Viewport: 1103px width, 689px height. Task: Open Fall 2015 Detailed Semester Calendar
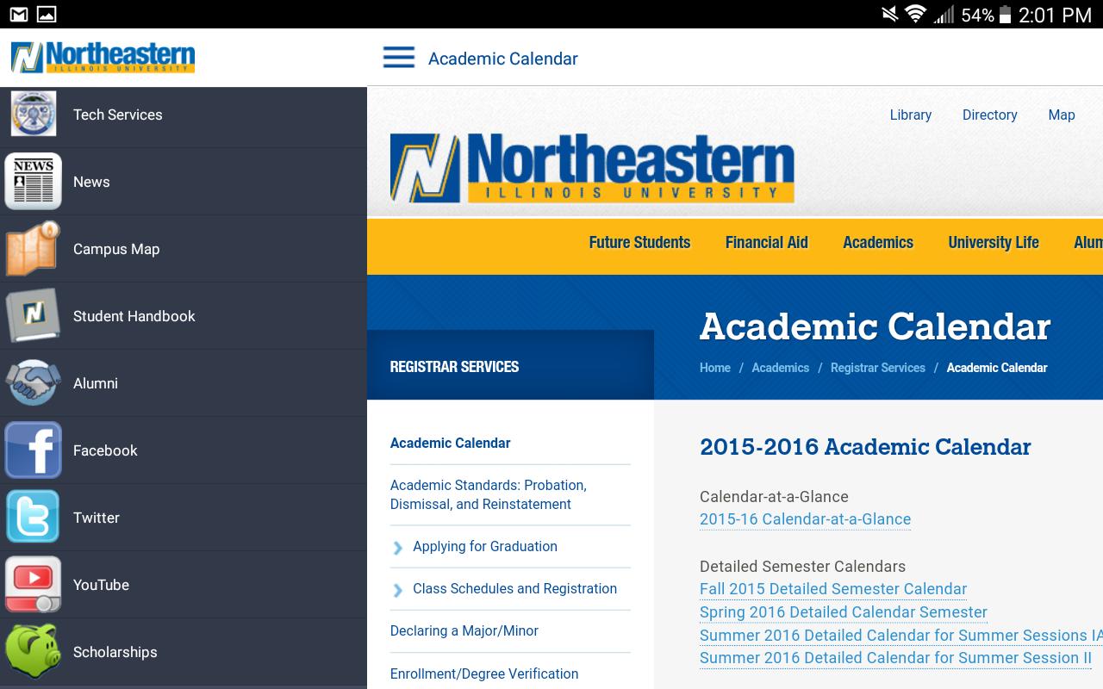pos(833,589)
